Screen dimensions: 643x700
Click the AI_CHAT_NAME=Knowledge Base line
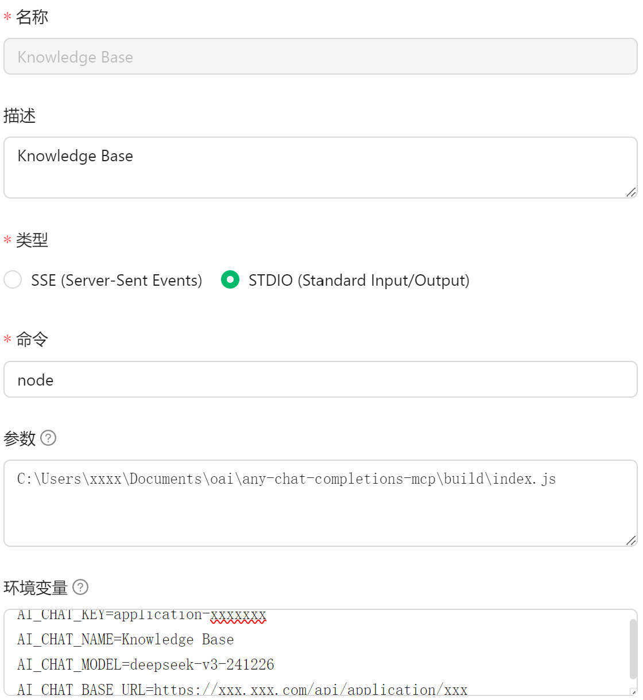pos(126,639)
